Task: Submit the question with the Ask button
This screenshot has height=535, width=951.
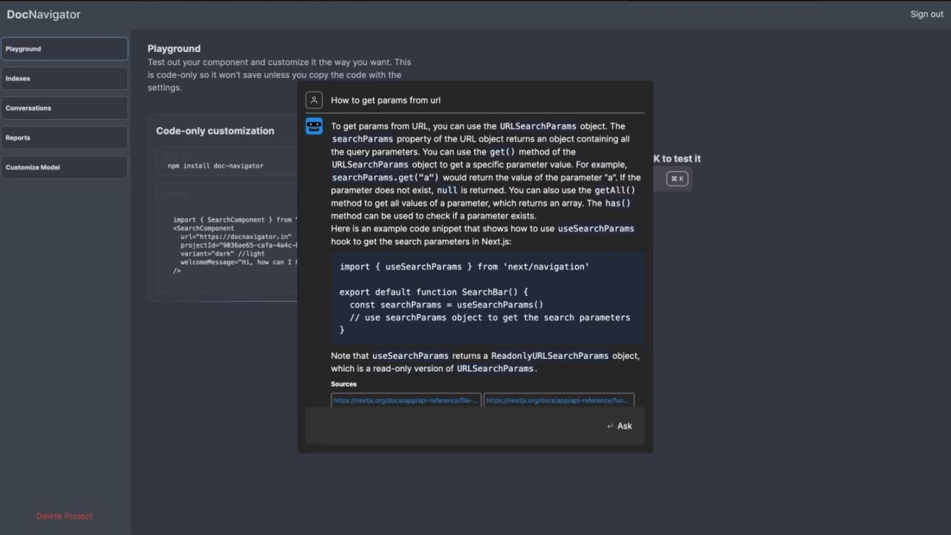Action: [624, 426]
